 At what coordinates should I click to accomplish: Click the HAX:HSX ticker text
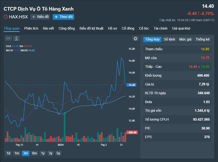pos(18,17)
